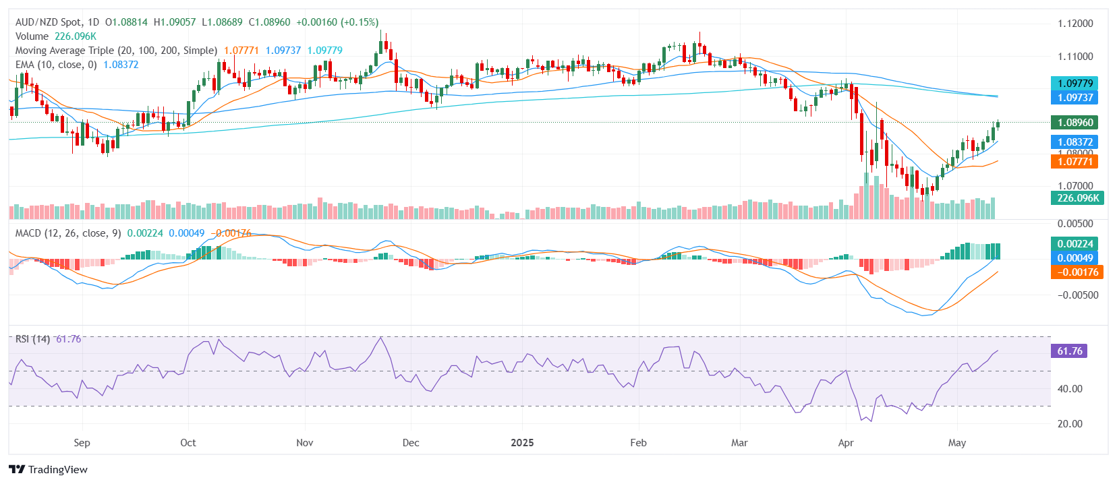
Task: Click the EMA (10, close, 0) legend
Action: pyautogui.click(x=56, y=65)
